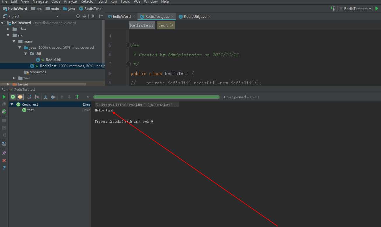Click the test() editor breadcrumb

click(x=166, y=25)
